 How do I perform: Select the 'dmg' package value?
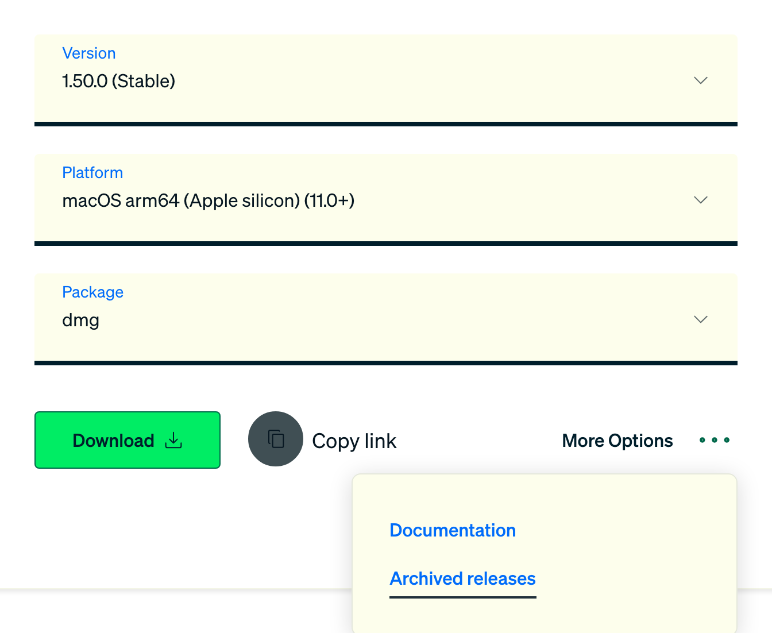coord(81,321)
